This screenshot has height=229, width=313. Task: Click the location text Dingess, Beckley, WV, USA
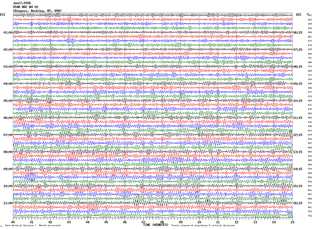37,11
